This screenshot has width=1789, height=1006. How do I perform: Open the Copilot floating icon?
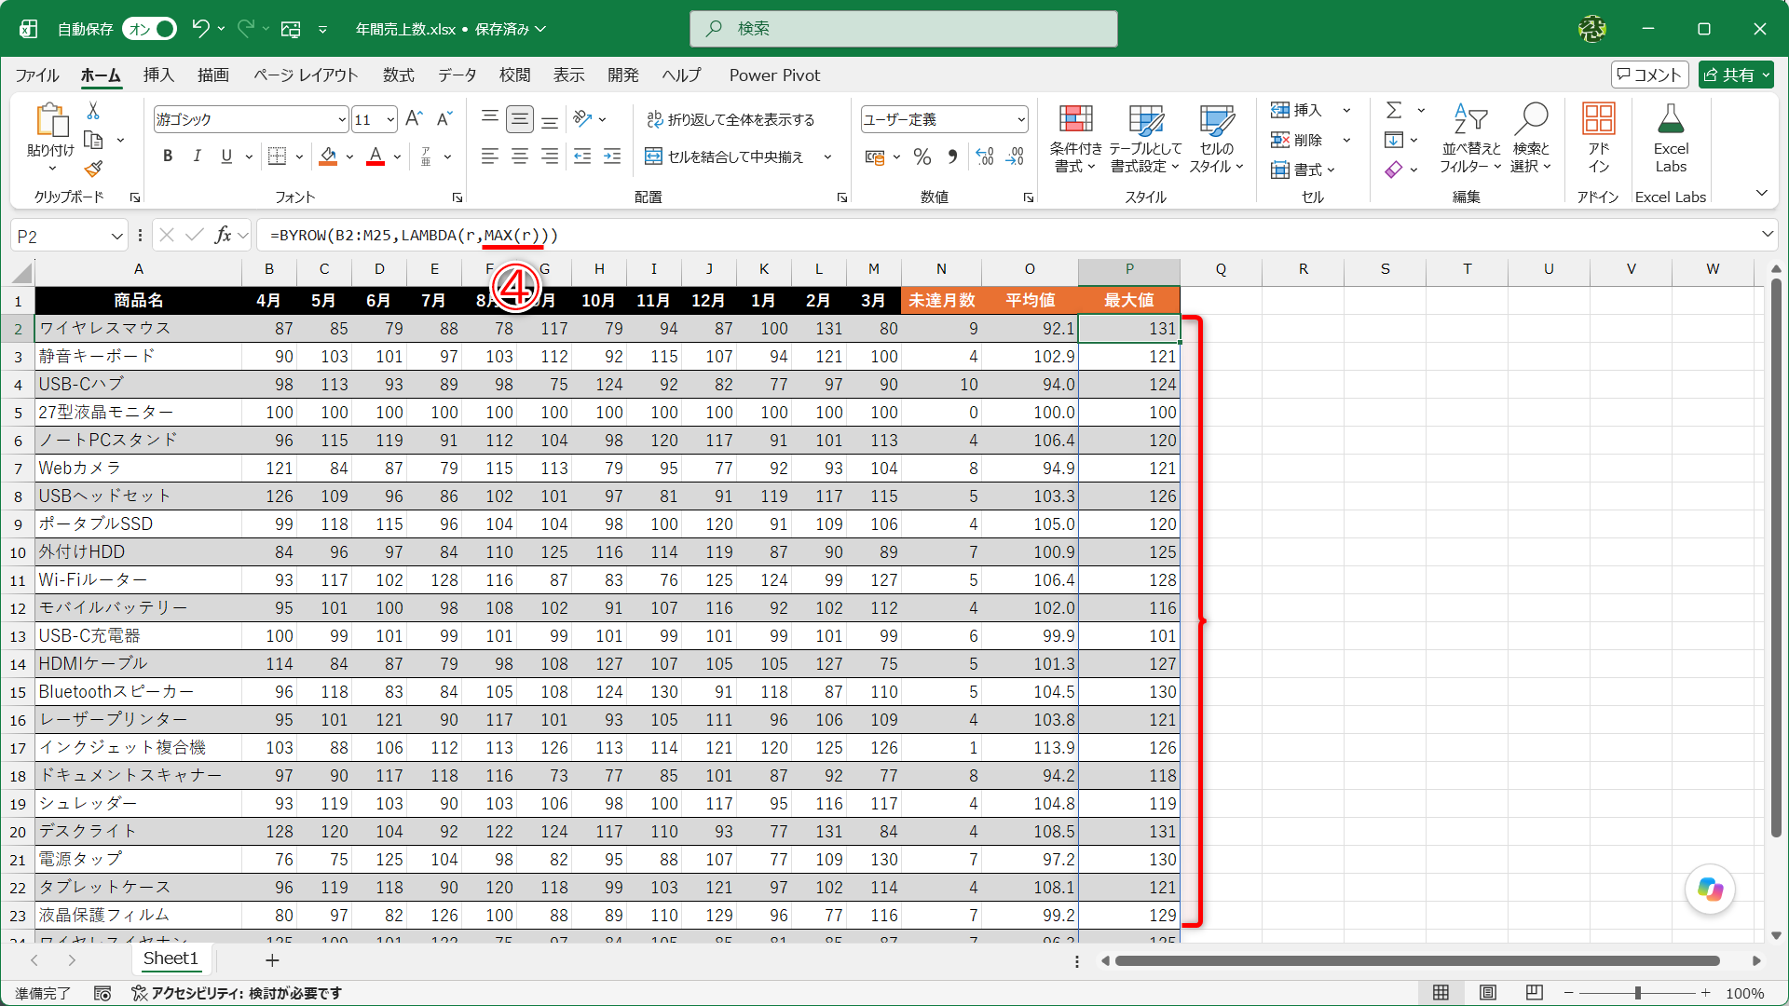(x=1710, y=889)
